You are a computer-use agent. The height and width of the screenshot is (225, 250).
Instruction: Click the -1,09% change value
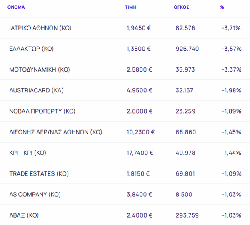[x=232, y=173]
